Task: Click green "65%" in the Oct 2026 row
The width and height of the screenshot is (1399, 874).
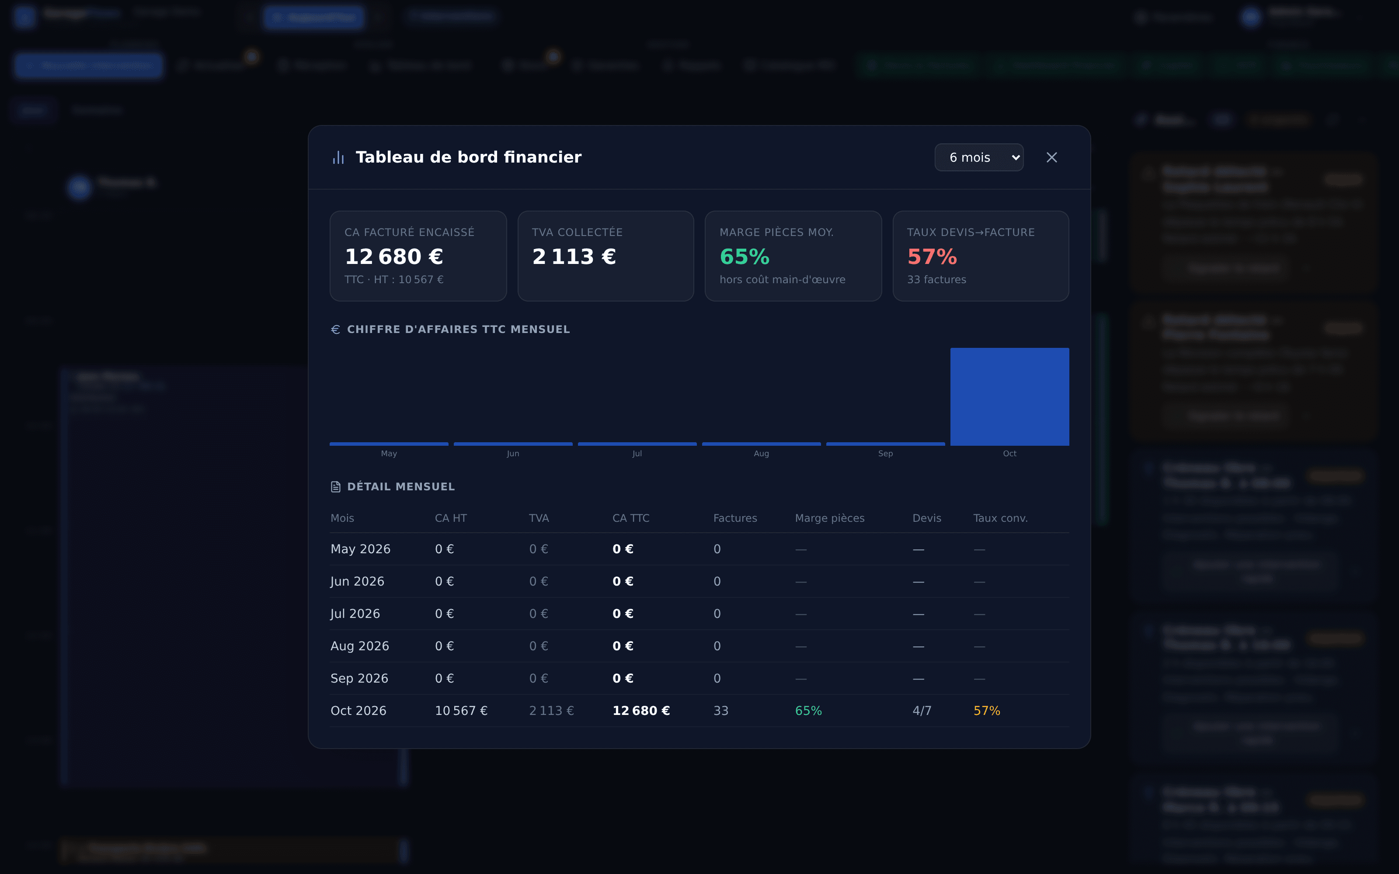Action: pyautogui.click(x=808, y=711)
